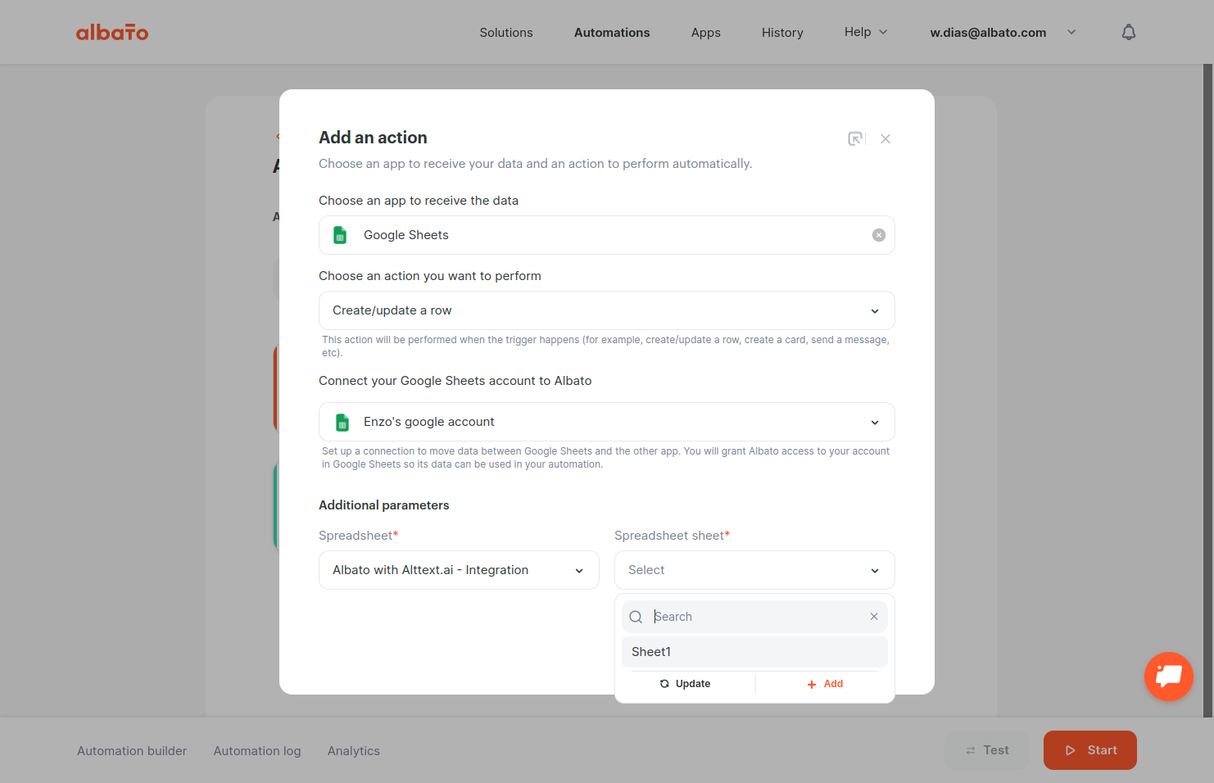The image size is (1214, 783).
Task: Navigate to Apps
Action: click(706, 33)
